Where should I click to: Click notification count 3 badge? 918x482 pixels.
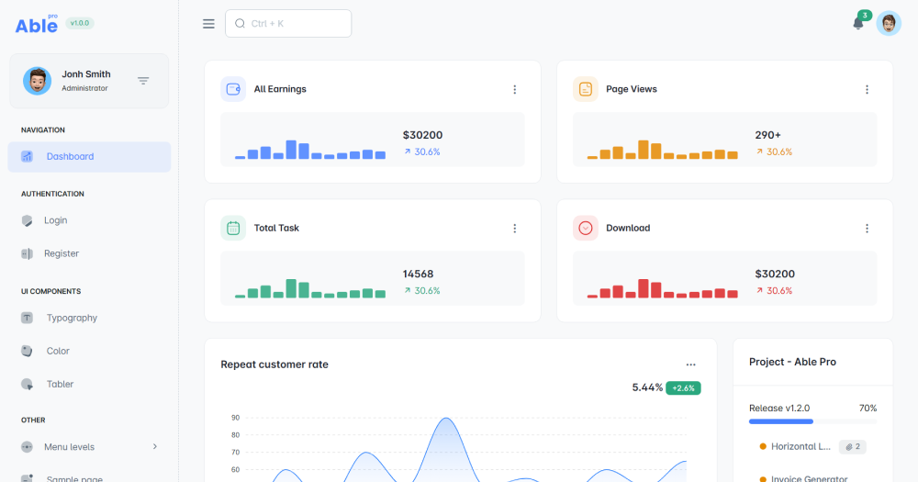(865, 16)
